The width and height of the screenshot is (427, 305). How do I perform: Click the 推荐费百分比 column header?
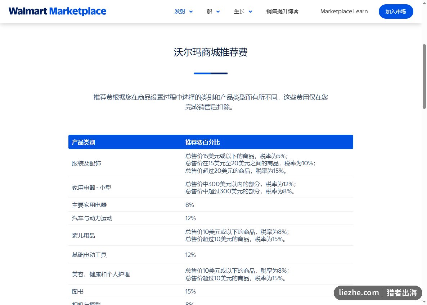pos(203,142)
